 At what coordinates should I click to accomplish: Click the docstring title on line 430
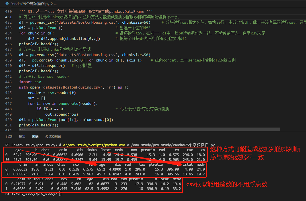[x=86, y=11]
